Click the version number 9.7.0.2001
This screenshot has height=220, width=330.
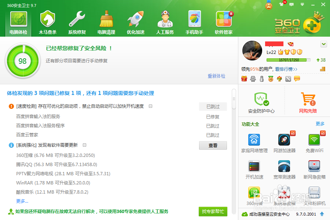point(306,214)
